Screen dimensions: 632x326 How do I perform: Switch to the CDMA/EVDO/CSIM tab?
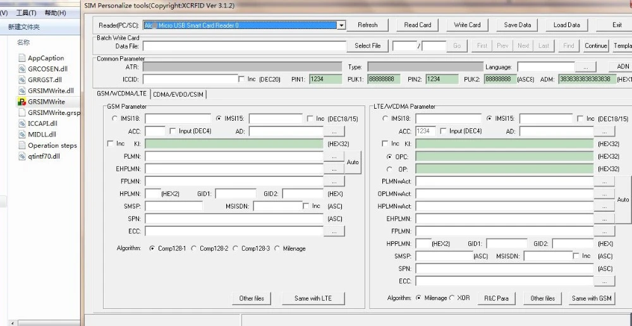coord(178,94)
